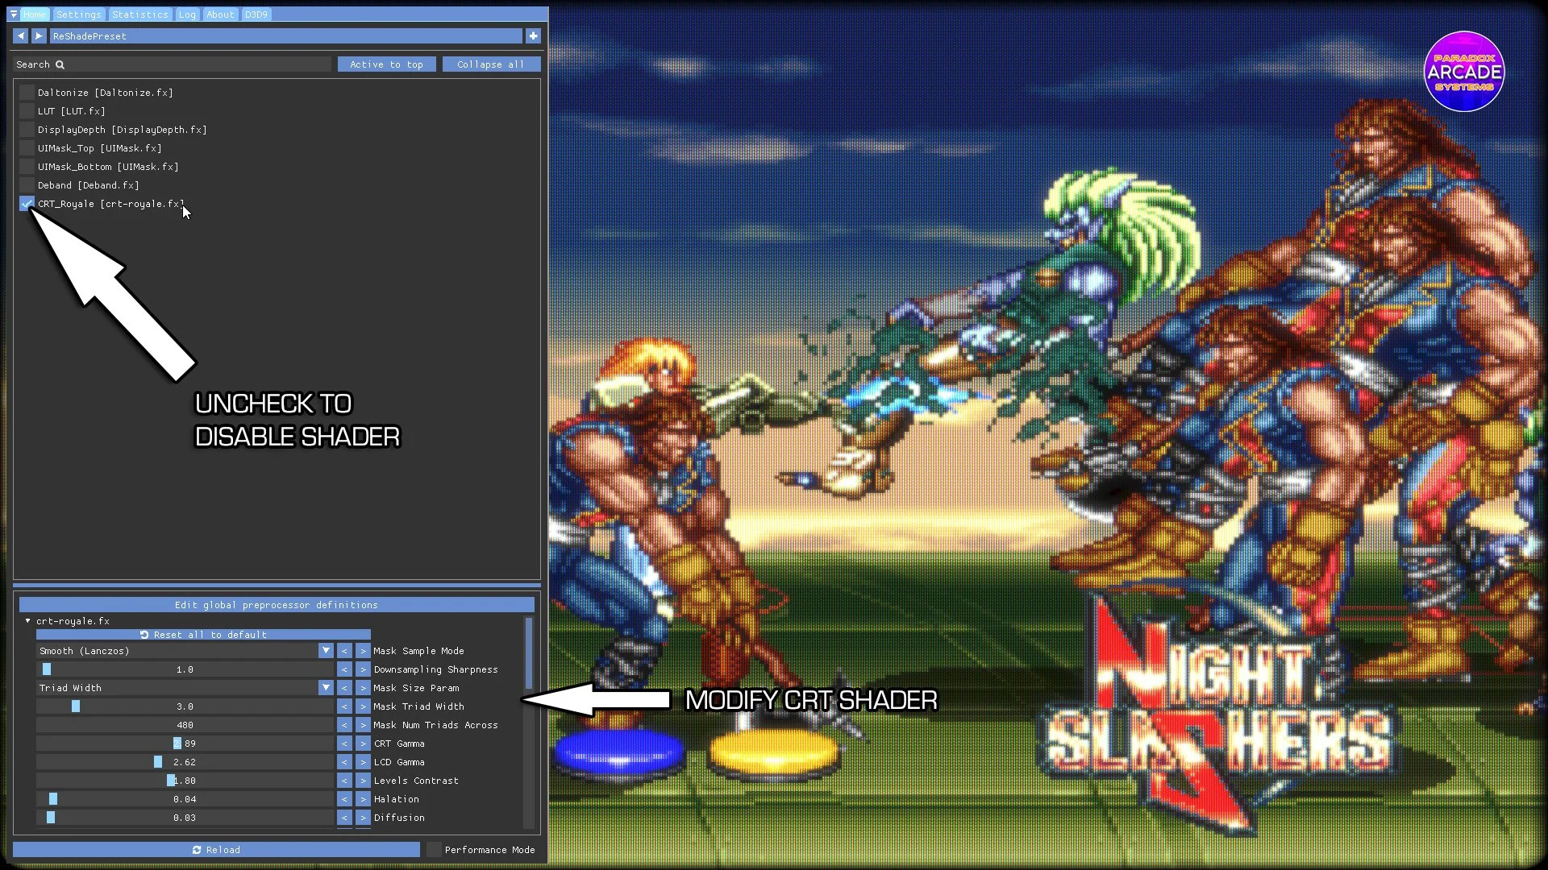This screenshot has height=870, width=1548.
Task: Click the next preset arrow icon
Action: (x=39, y=36)
